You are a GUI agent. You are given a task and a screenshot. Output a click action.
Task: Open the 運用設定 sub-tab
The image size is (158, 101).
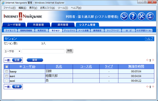point(97,30)
